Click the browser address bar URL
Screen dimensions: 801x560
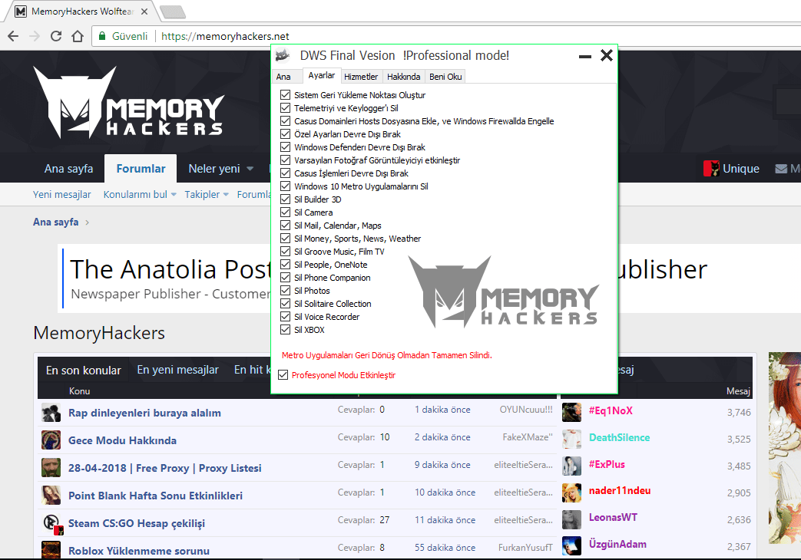click(x=225, y=36)
